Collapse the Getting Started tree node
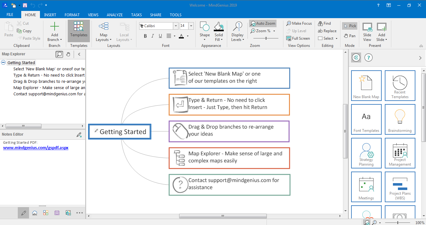The height and width of the screenshot is (225, 426). (x=3, y=62)
